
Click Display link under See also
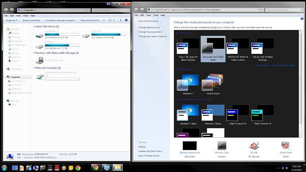[142, 147]
